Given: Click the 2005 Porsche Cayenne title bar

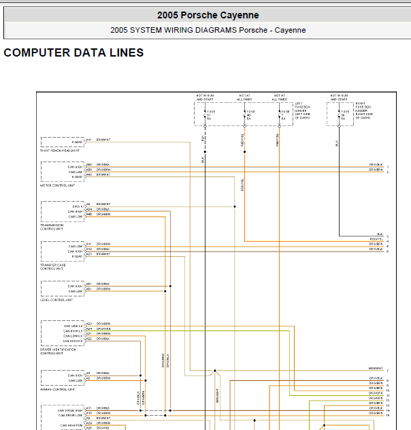Looking at the screenshot, I should 208,15.
